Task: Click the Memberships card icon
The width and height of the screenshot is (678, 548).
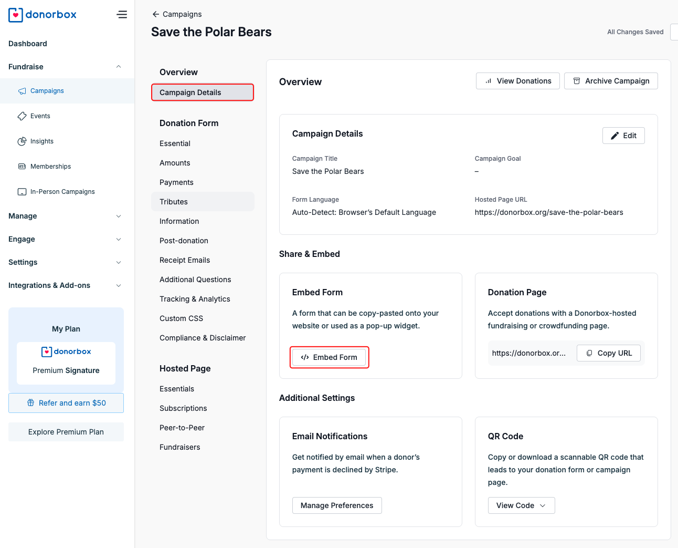Action: coord(22,167)
